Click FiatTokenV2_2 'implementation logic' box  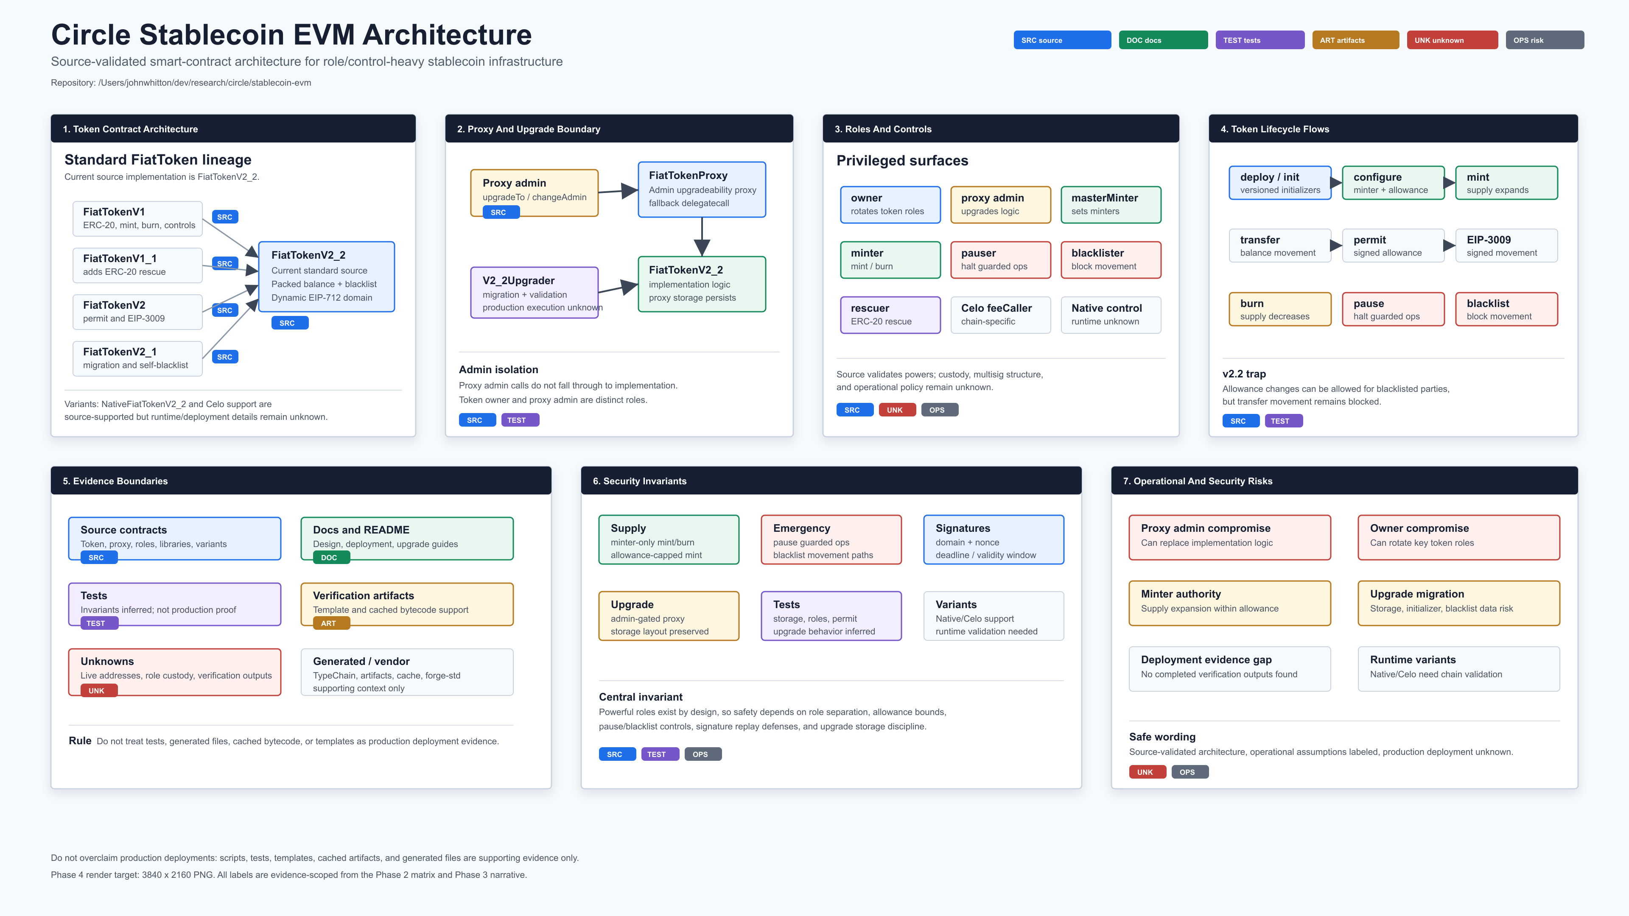pyautogui.click(x=702, y=284)
